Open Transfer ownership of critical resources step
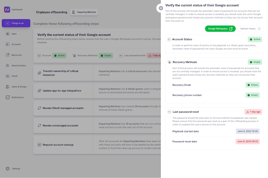This screenshot has height=178, width=268. pyautogui.click(x=63, y=73)
